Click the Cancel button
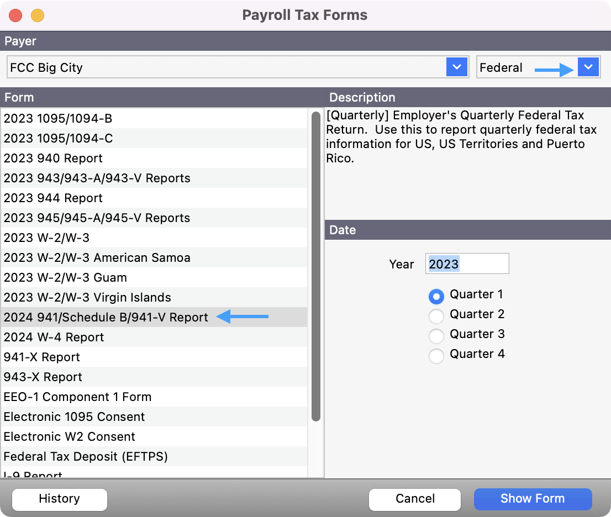This screenshot has height=517, width=611. click(x=415, y=499)
